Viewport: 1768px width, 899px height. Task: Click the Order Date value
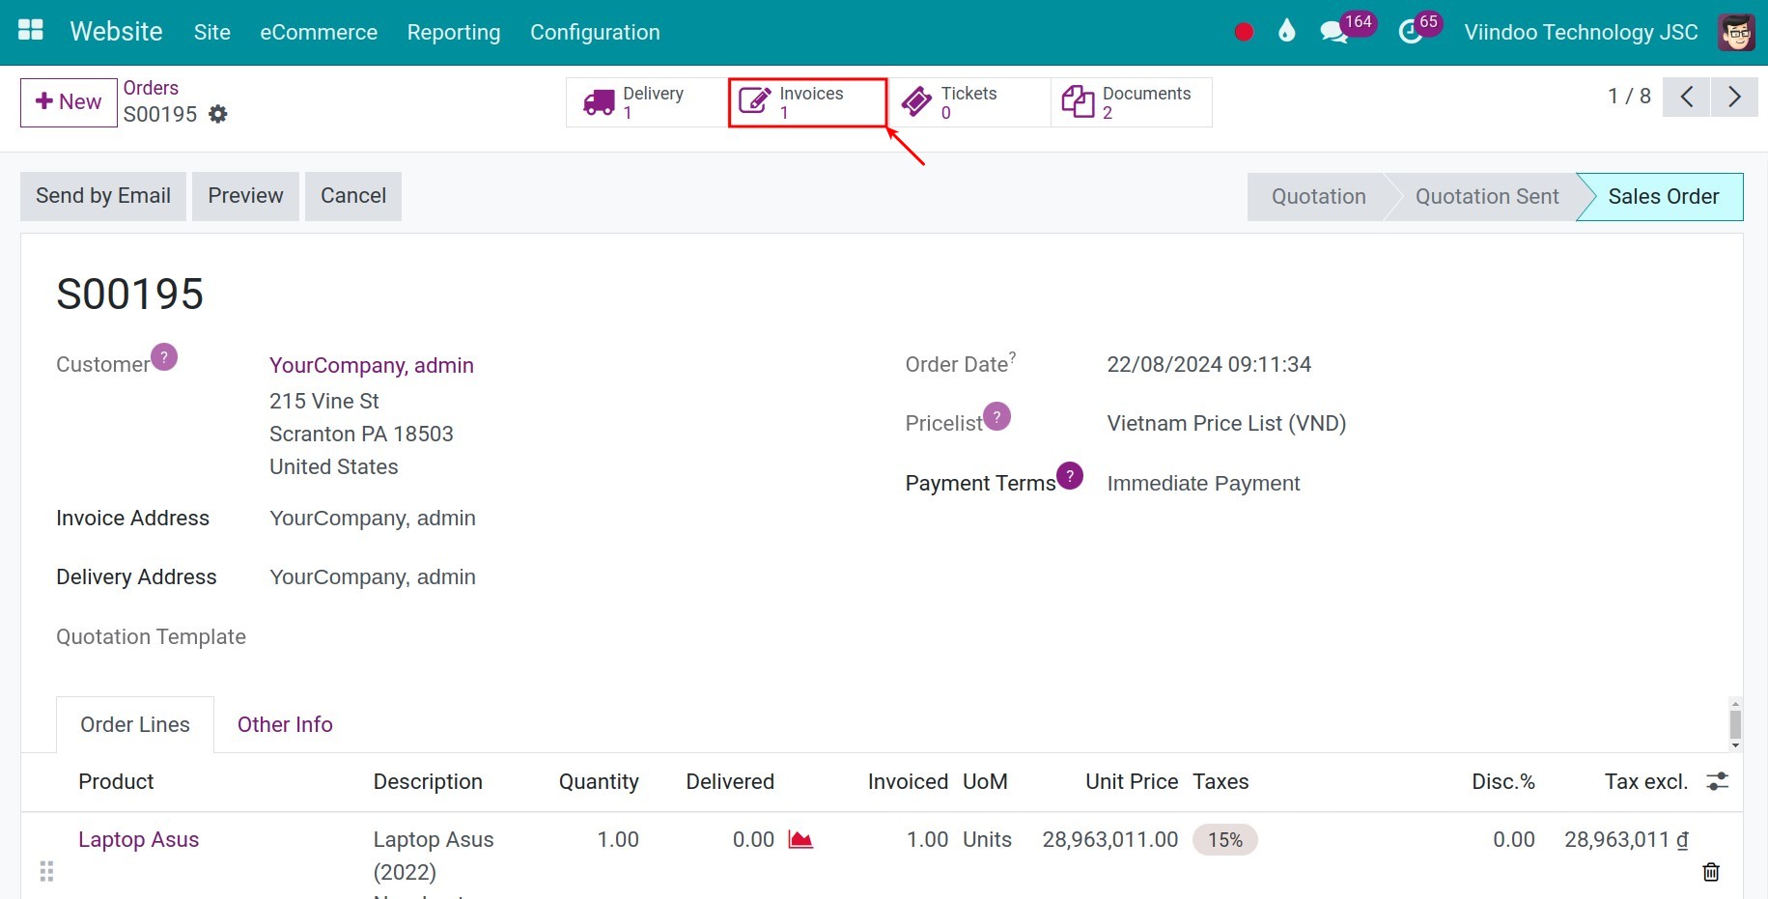(x=1209, y=364)
